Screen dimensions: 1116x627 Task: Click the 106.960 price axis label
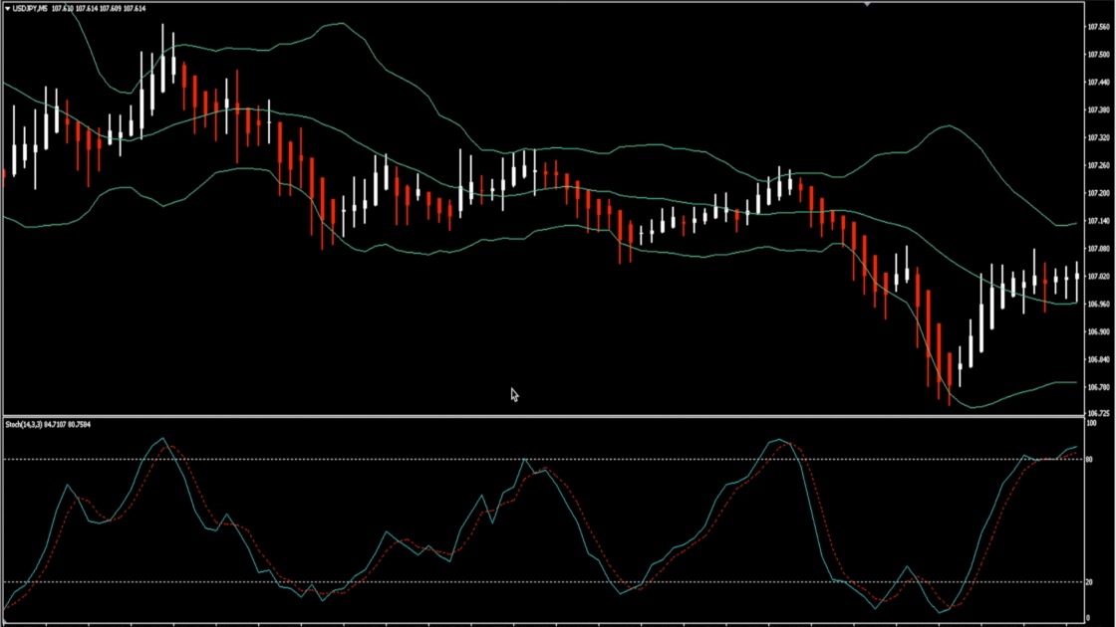[x=1098, y=305]
